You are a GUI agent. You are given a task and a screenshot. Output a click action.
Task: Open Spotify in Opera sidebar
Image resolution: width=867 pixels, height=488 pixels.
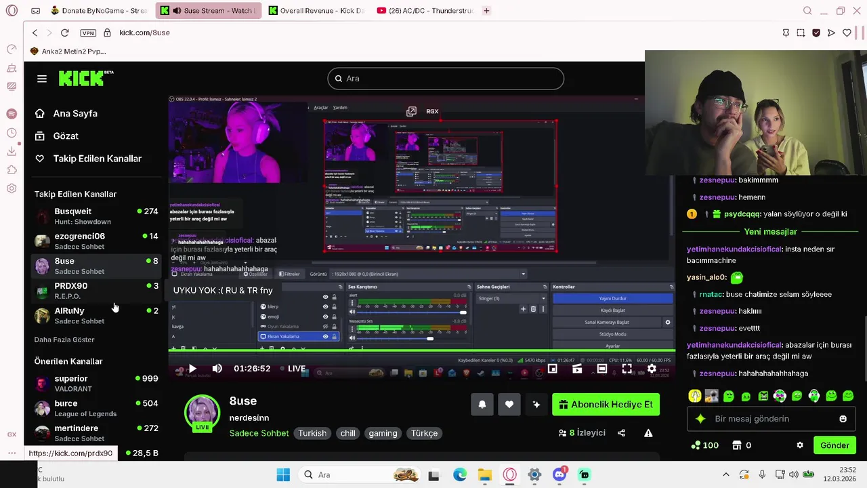click(x=12, y=114)
